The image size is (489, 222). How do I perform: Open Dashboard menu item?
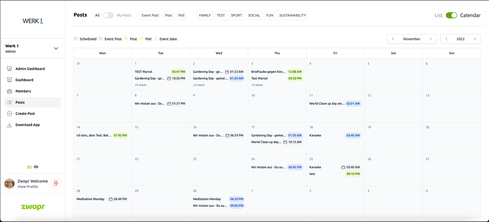33,80
